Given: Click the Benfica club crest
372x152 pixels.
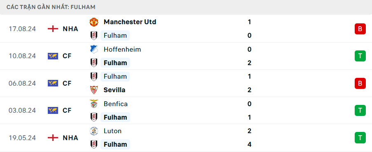Looking at the screenshot, I should [x=94, y=104].
